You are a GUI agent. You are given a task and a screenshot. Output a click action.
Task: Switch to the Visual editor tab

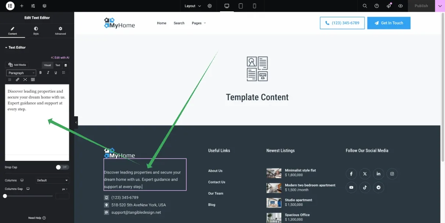(47, 65)
